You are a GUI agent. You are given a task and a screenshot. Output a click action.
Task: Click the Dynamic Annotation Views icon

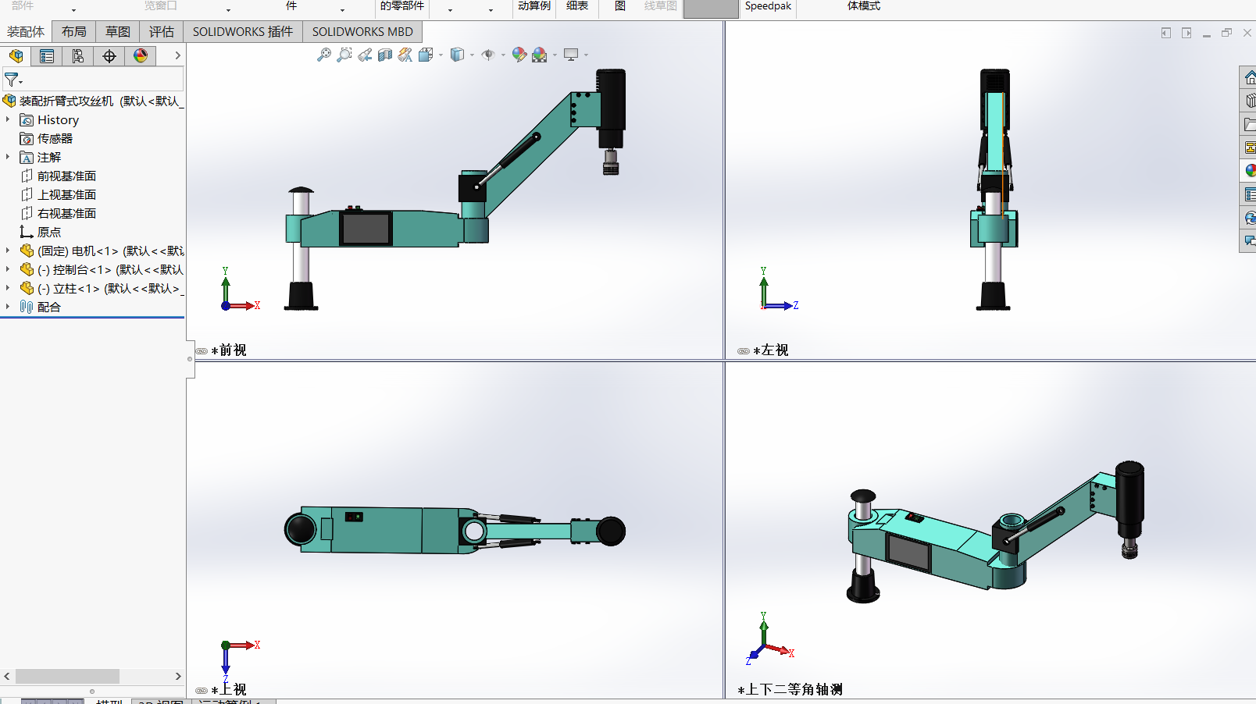(405, 55)
